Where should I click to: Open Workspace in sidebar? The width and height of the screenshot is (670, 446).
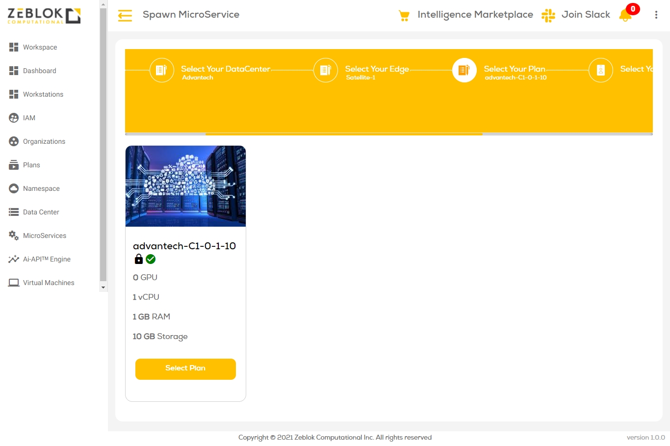point(40,47)
